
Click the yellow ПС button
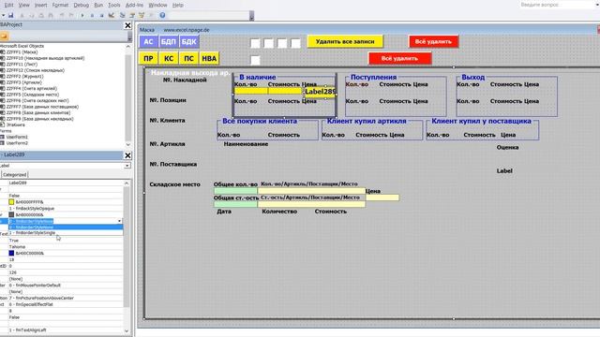(x=188, y=58)
